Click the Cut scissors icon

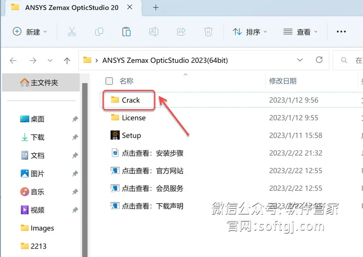click(x=72, y=32)
